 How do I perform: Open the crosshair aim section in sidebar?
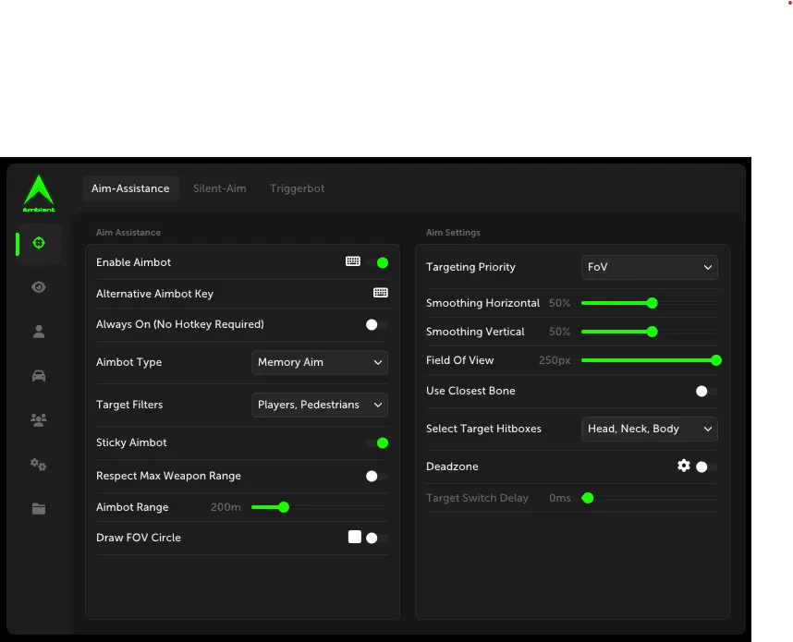click(x=39, y=243)
